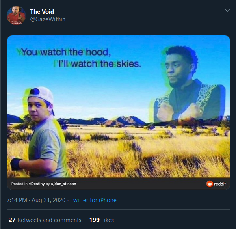The height and width of the screenshot is (229, 236).
Task: Click the Aug 31, 2020 date
Action: pos(48,200)
